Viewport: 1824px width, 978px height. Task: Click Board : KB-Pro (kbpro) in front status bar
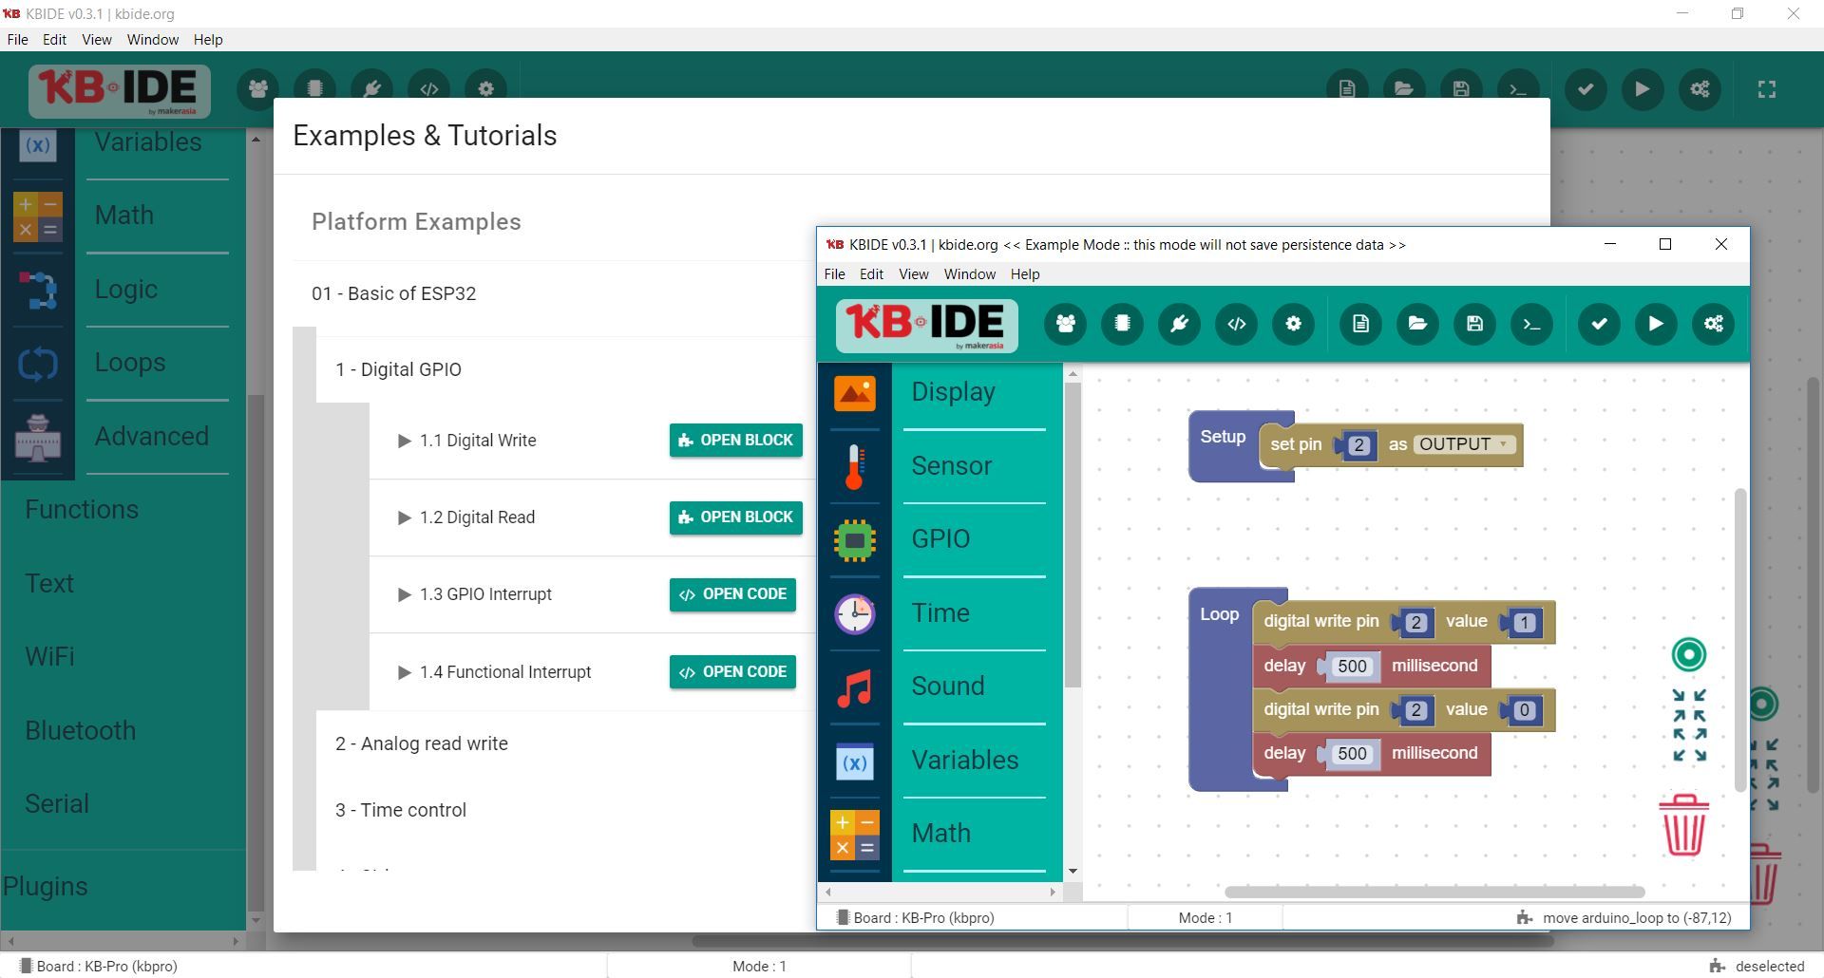click(x=915, y=918)
